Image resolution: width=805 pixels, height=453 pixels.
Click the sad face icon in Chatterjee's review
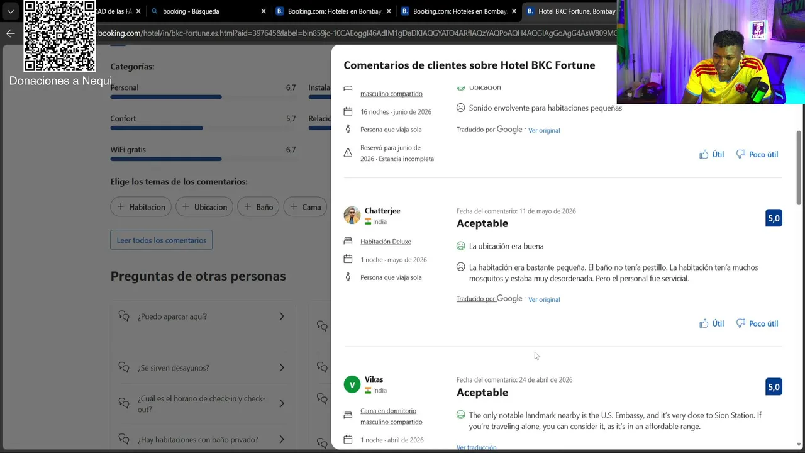click(460, 267)
